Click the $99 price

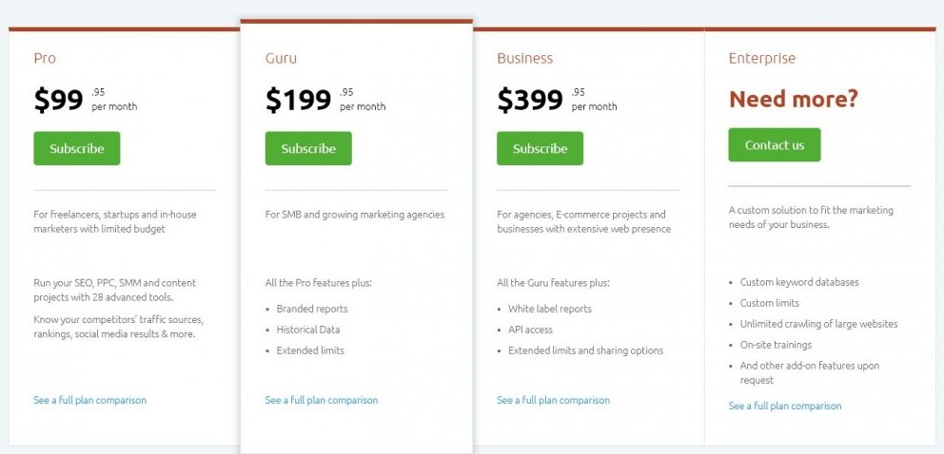[58, 100]
